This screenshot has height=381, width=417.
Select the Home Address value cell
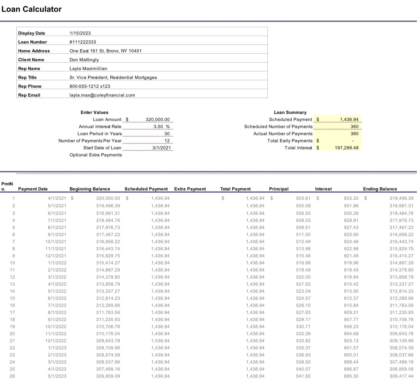click(x=105, y=51)
